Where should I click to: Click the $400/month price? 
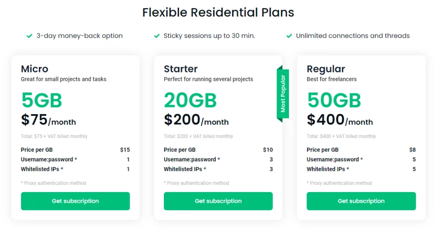tap(339, 121)
